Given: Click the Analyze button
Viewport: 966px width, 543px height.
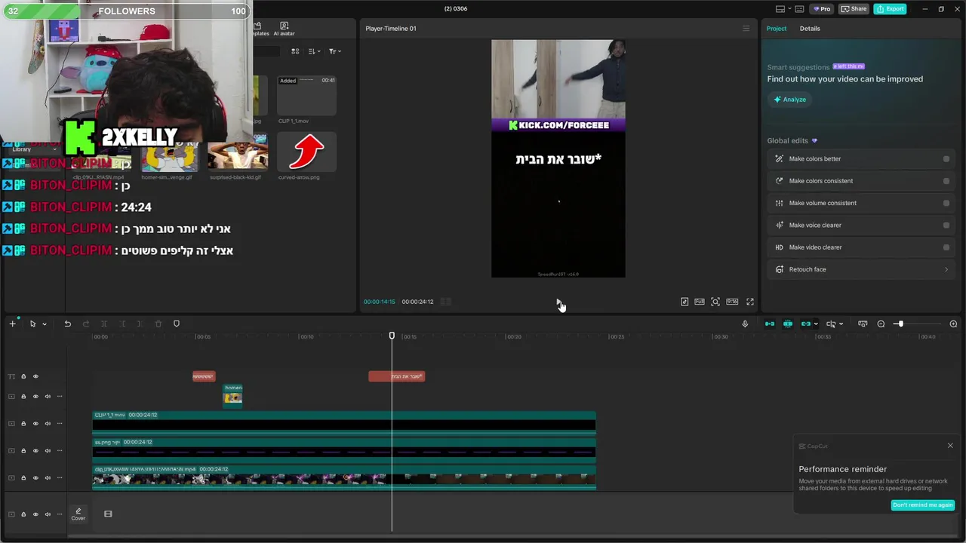Looking at the screenshot, I should coord(789,100).
